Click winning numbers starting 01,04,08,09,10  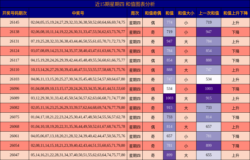click(78, 89)
